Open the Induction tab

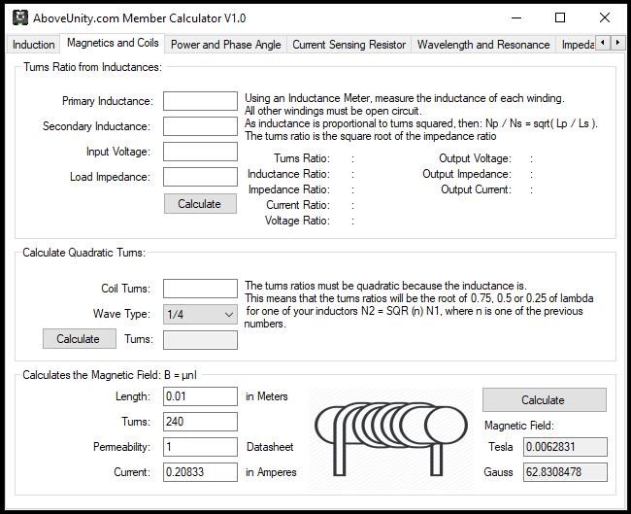pyautogui.click(x=33, y=45)
